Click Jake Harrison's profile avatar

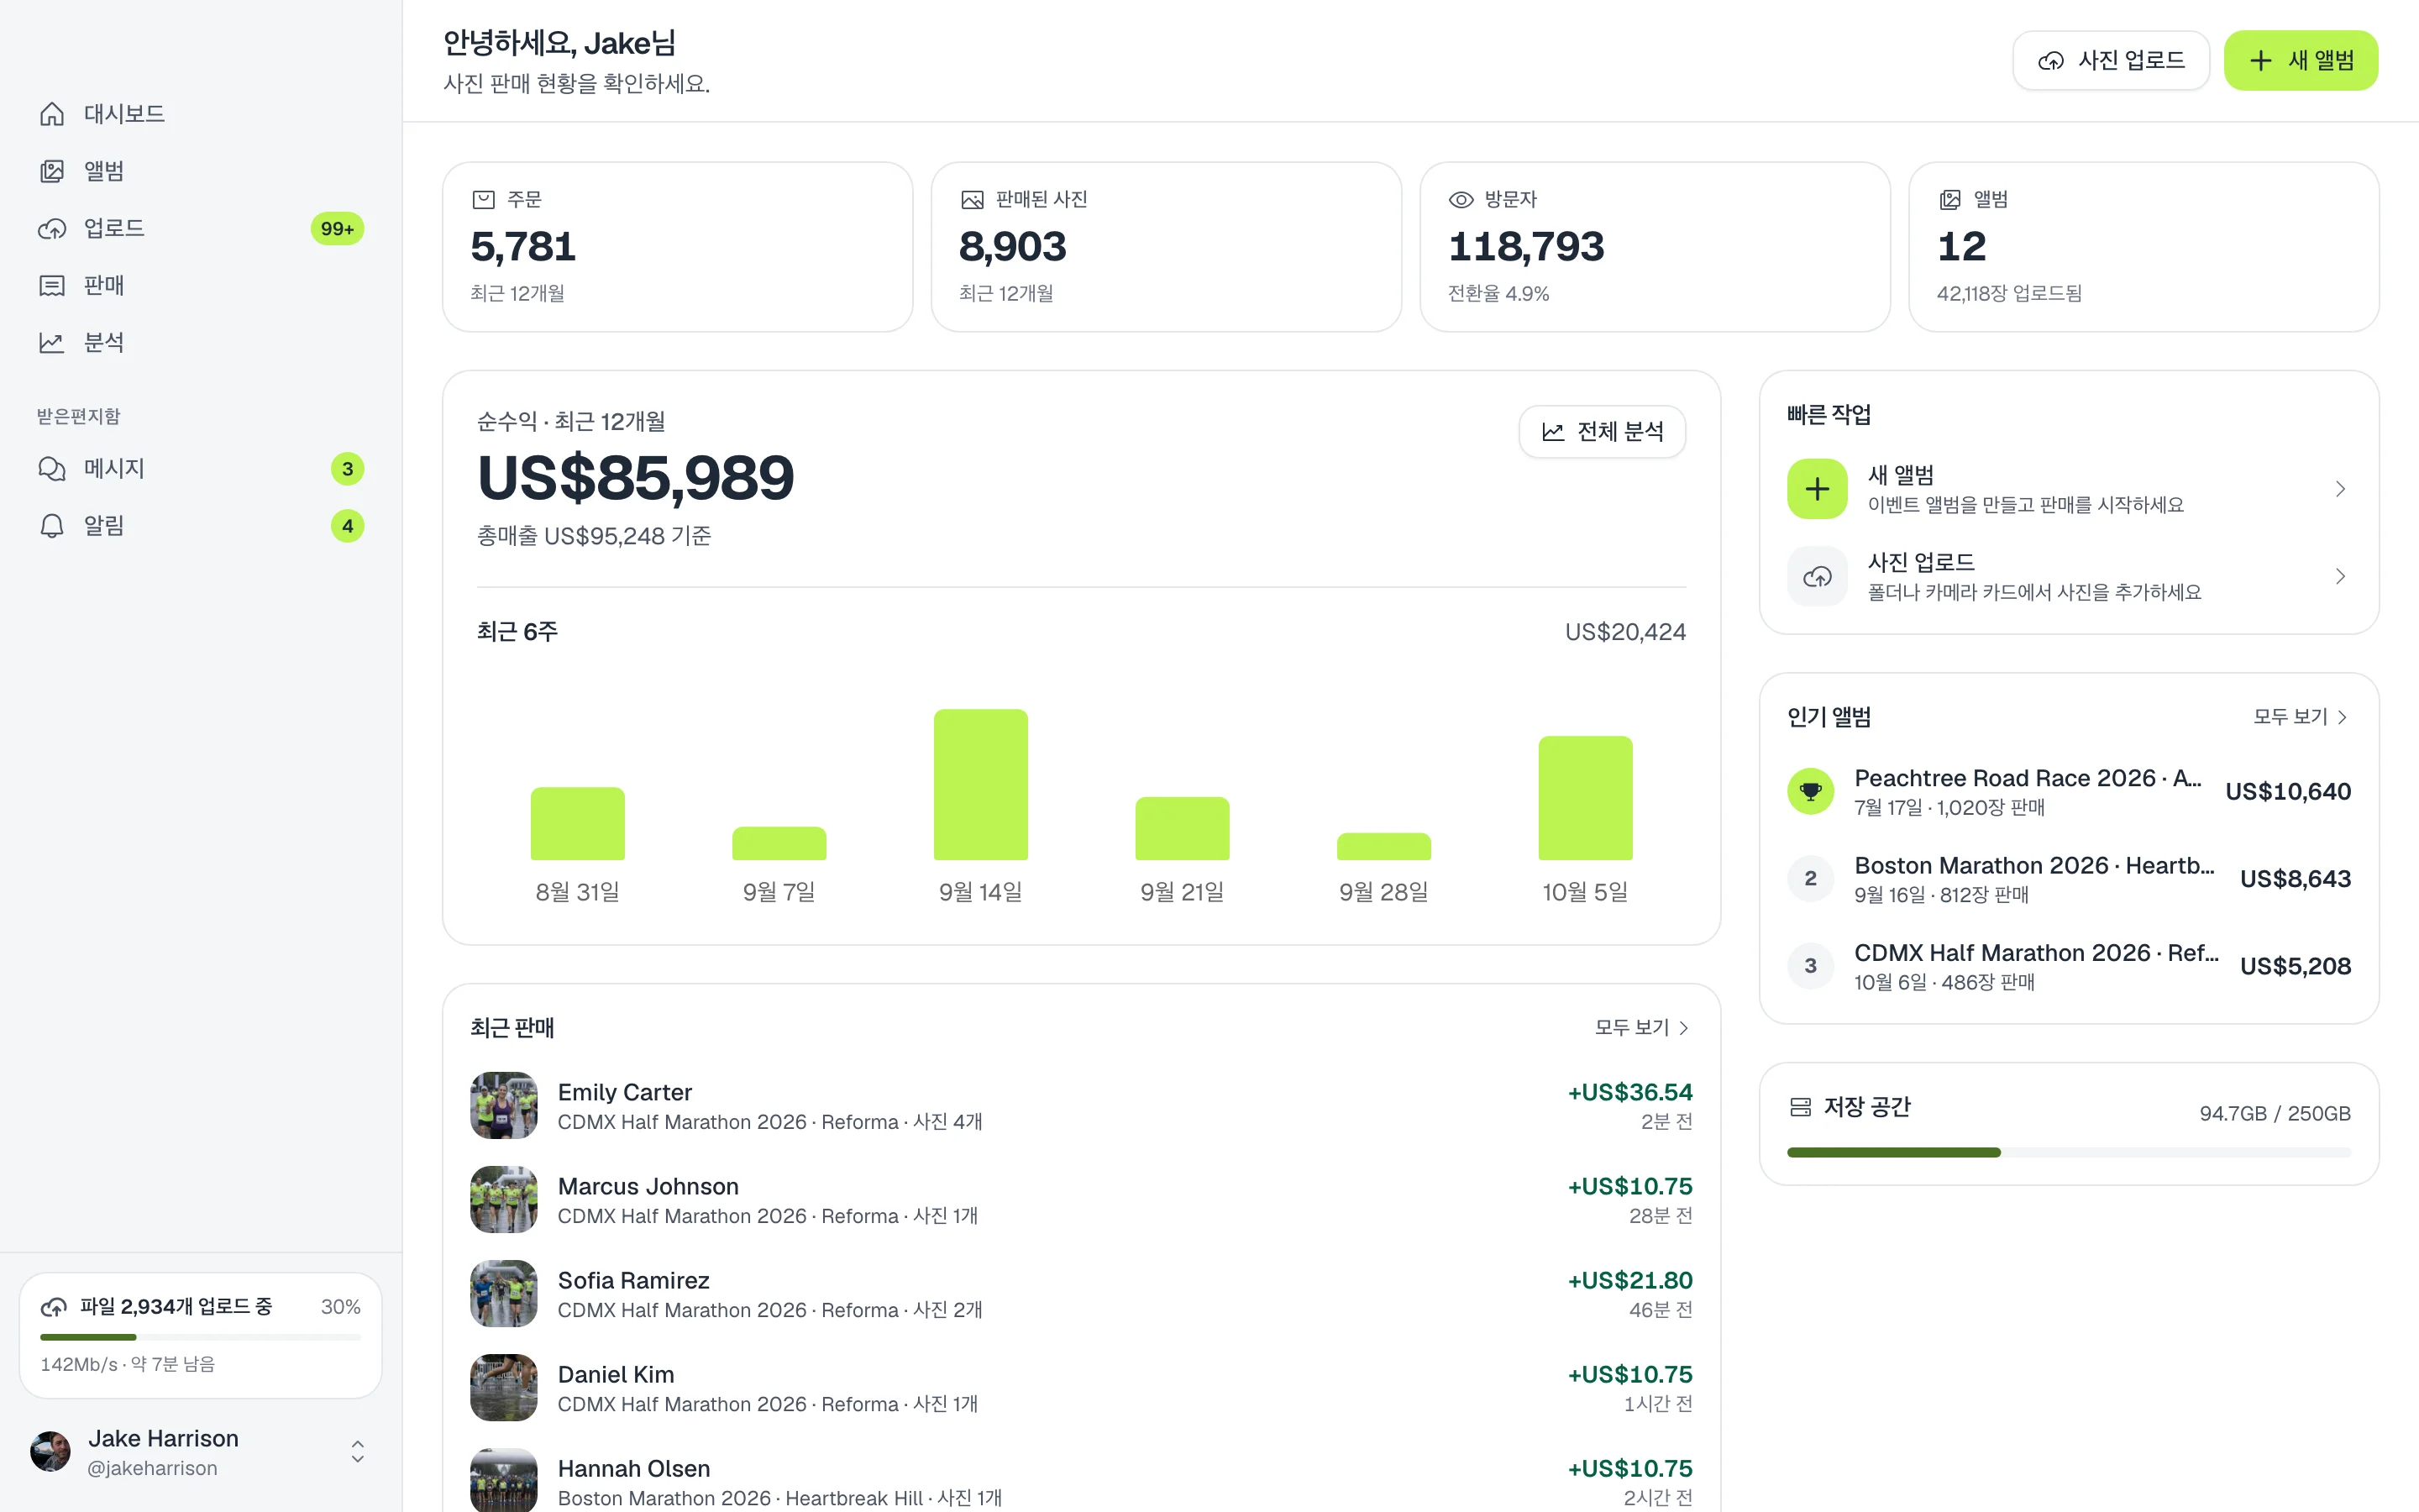tap(51, 1452)
